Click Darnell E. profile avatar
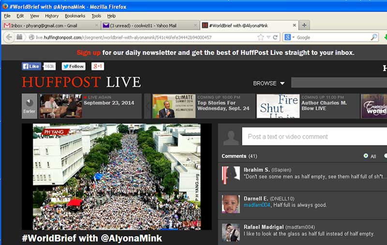This screenshot has height=245, width=387. click(231, 204)
